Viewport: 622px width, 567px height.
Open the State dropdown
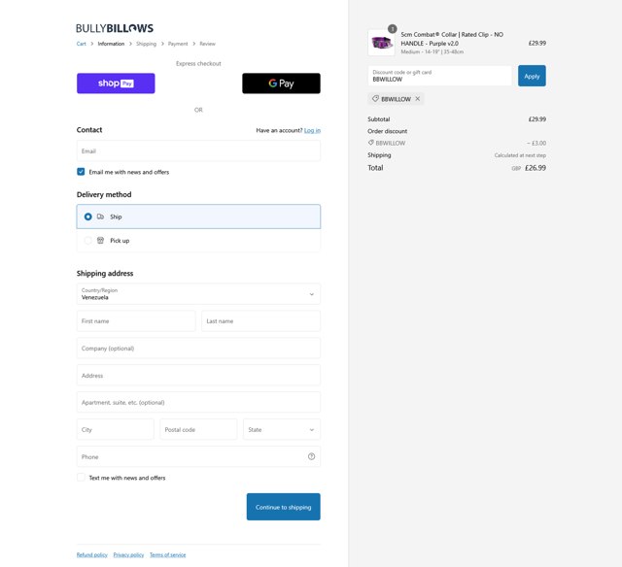(282, 429)
